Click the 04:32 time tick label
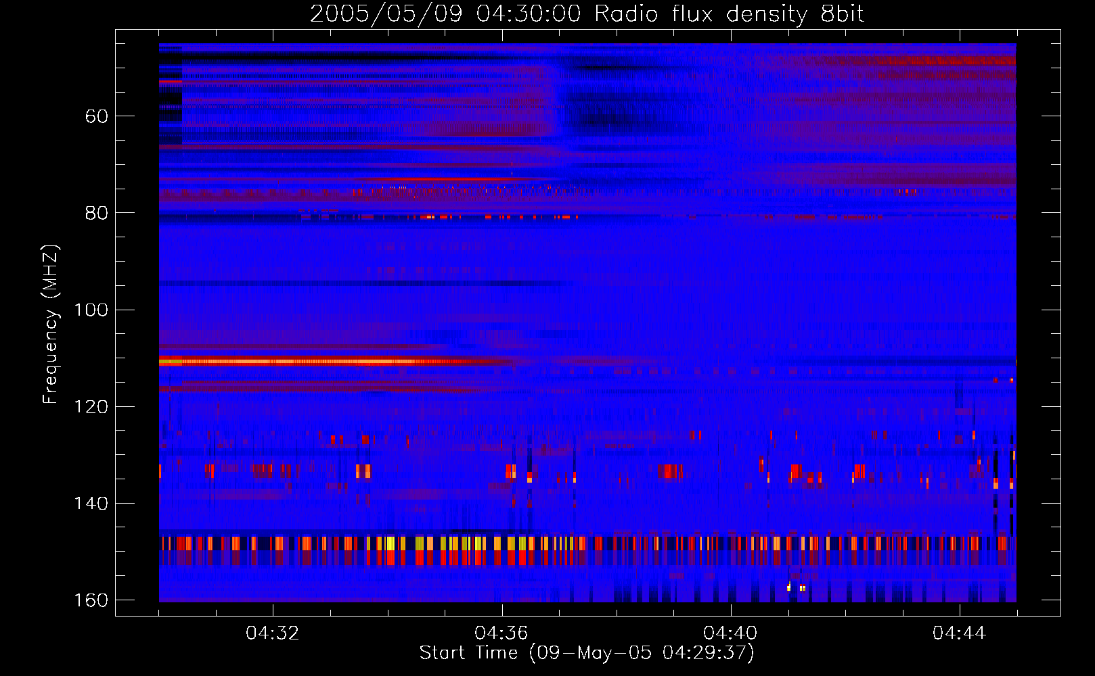This screenshot has height=676, width=1095. pos(273,633)
